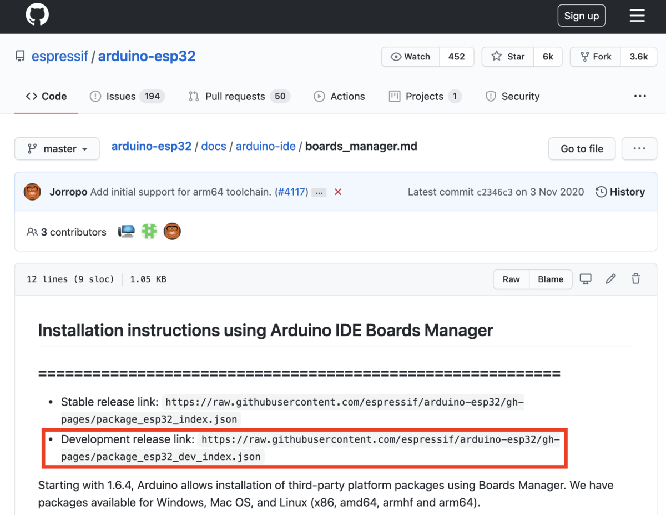666x515 pixels.
Task: Click Jorropo's commit avatar
Action: click(x=32, y=192)
